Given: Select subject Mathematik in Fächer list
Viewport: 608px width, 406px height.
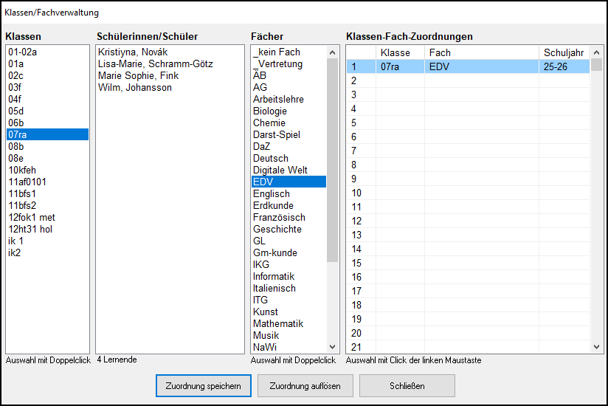Looking at the screenshot, I should click(x=278, y=323).
